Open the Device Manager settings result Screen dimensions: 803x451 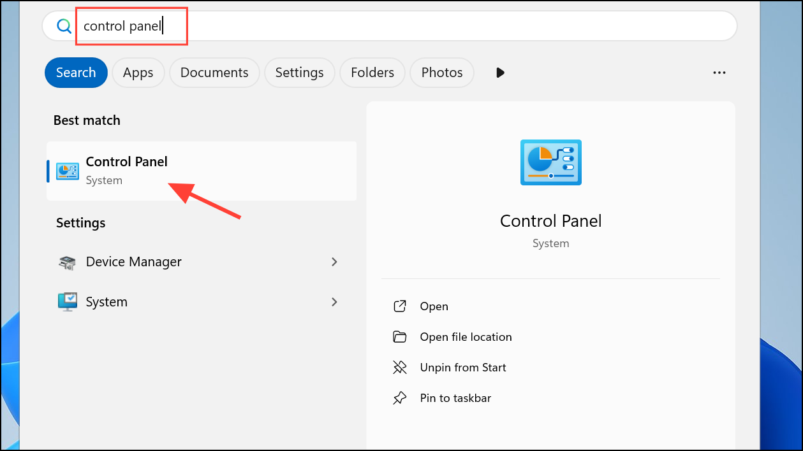pyautogui.click(x=202, y=262)
